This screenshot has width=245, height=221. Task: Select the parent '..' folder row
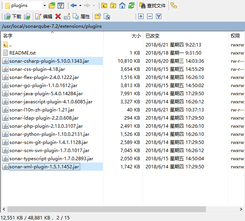(x=52, y=45)
